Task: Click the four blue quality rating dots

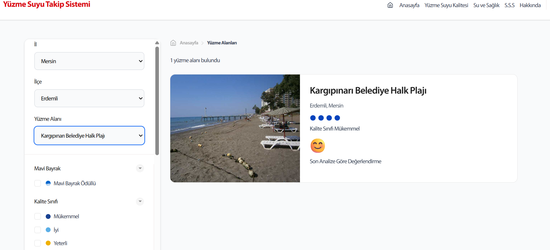Action: tap(325, 118)
